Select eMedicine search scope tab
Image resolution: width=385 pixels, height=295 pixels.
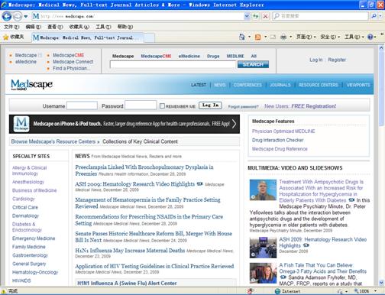coord(189,57)
